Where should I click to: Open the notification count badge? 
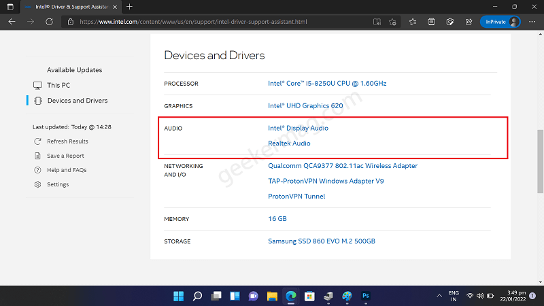tap(532, 296)
